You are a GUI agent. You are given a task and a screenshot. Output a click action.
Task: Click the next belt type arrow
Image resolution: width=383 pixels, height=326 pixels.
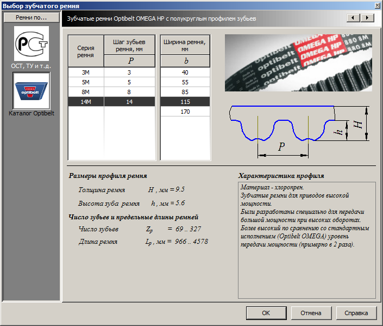367,18
